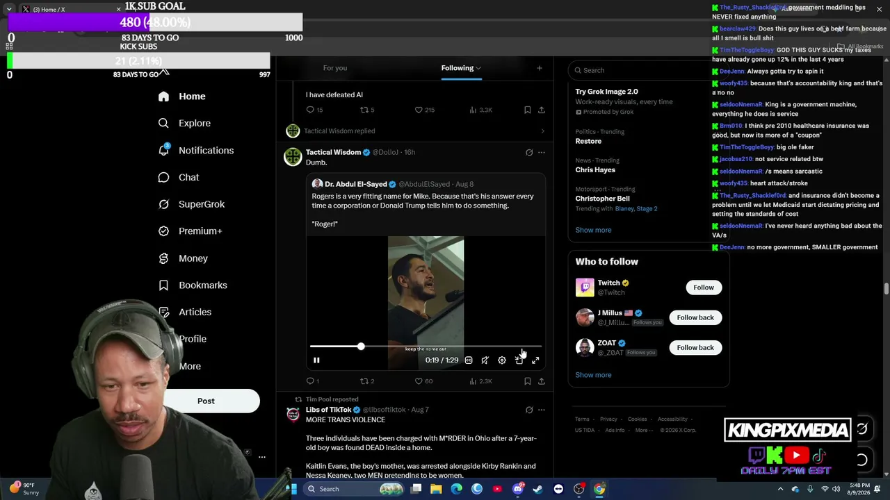Show hidden system tray icons
This screenshot has width=890, height=500.
coord(780,489)
